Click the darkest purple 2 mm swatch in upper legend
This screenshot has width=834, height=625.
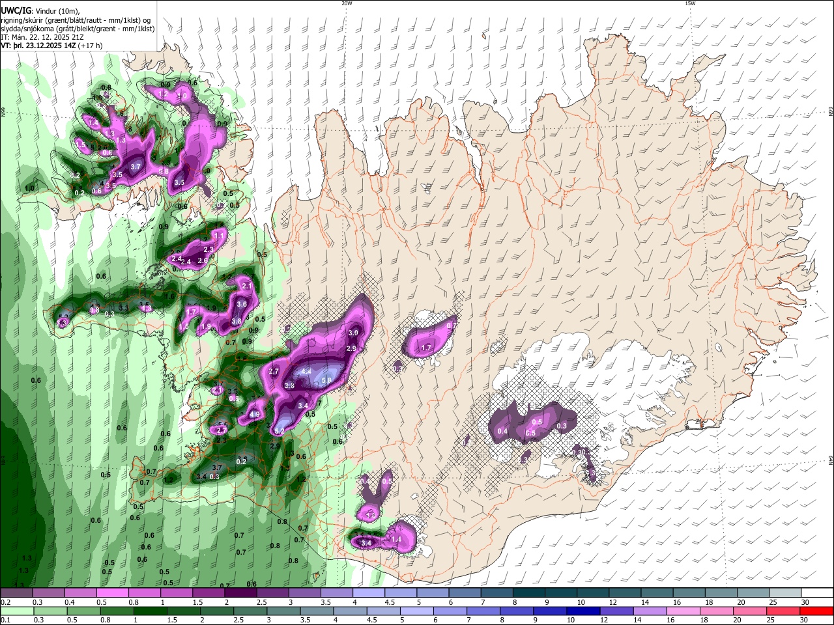tap(242, 593)
